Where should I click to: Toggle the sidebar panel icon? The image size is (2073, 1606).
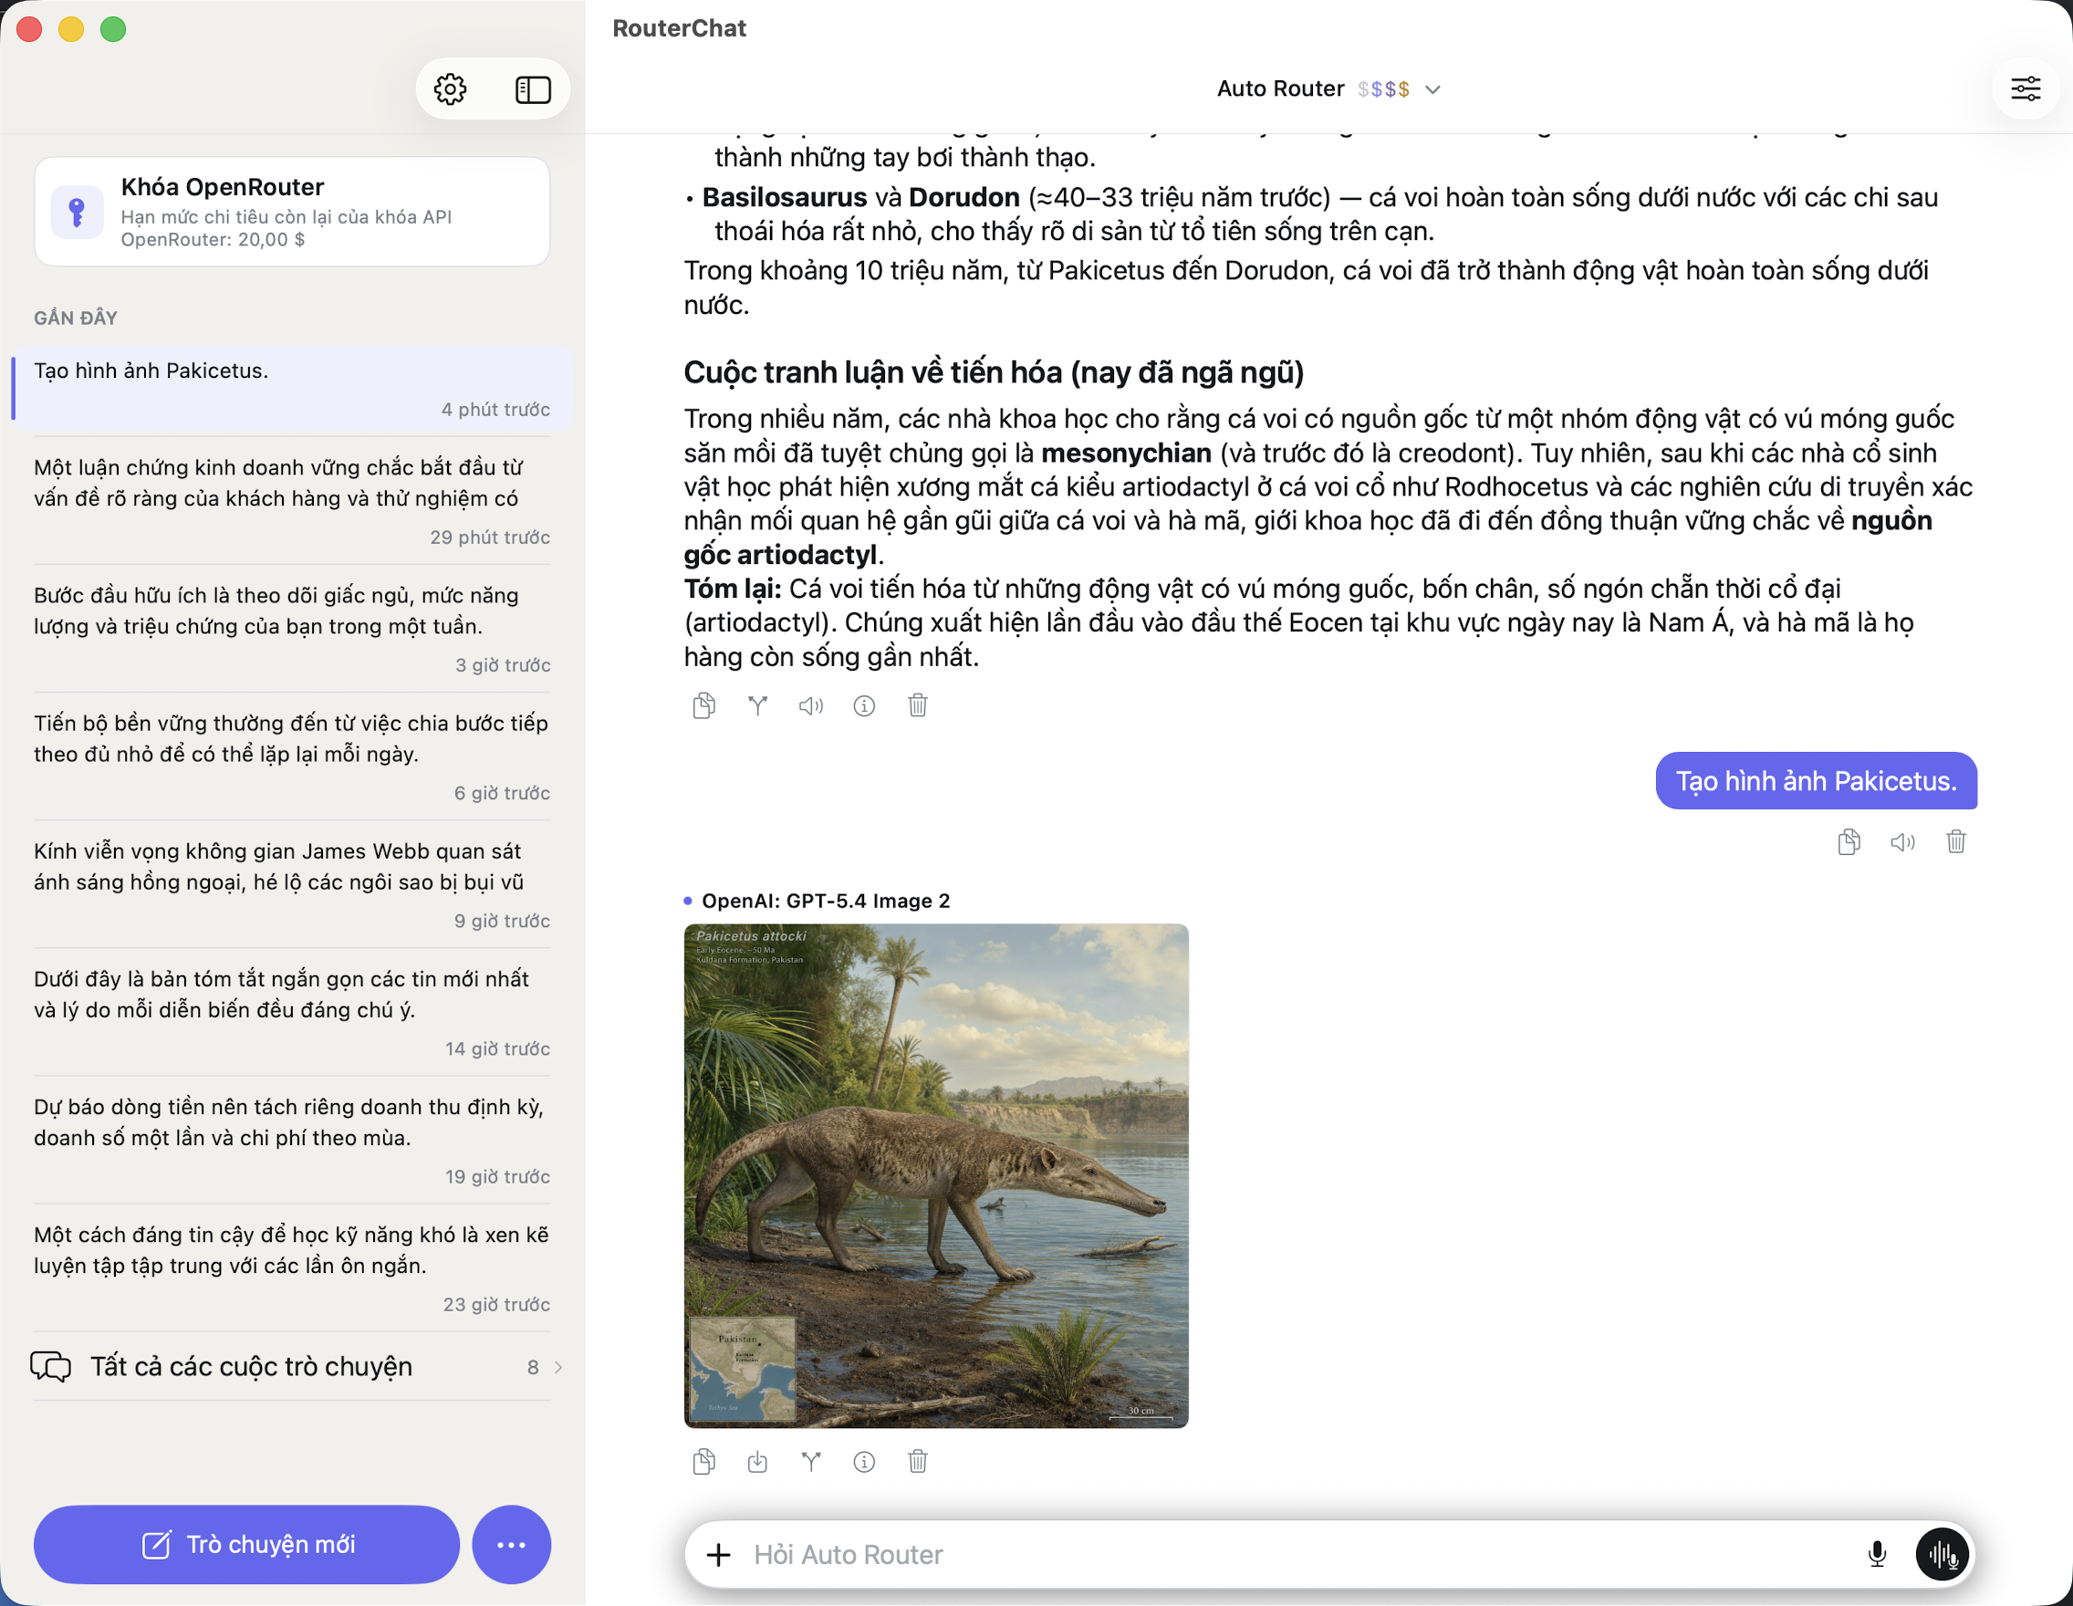click(x=533, y=89)
